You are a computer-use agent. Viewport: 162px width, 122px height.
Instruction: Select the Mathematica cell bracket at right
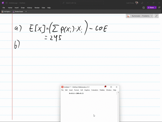[x=116, y=93]
